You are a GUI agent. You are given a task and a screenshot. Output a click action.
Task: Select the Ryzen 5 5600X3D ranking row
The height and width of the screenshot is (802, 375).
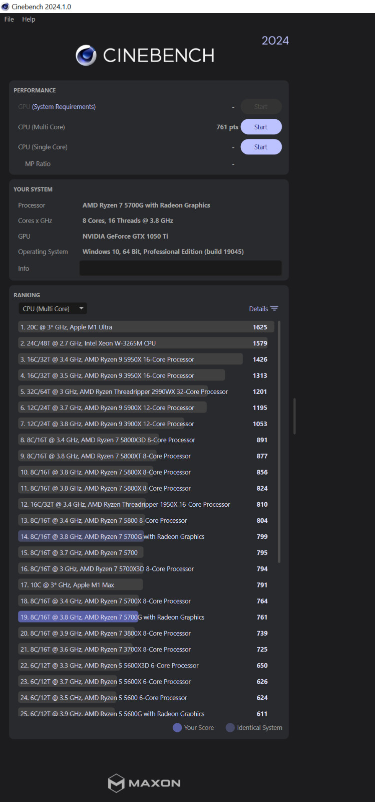(x=146, y=665)
